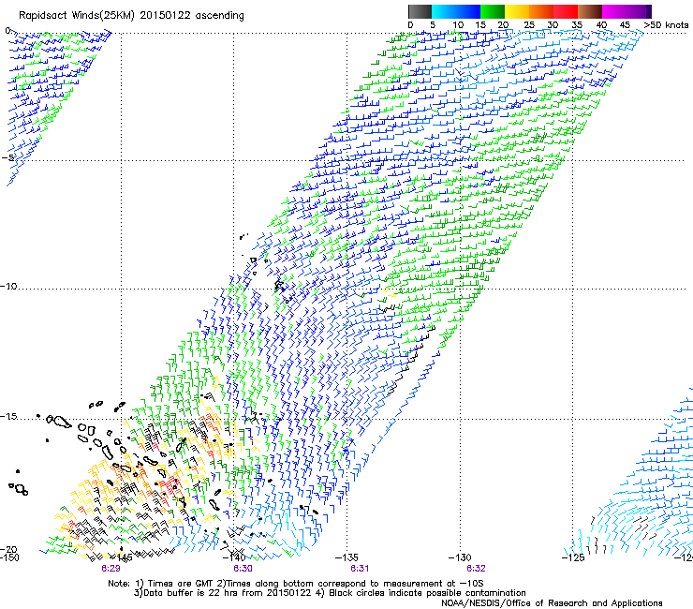Click the gray 0-5 knots color bar segment
Screen dimensions: 693x609
pos(420,11)
